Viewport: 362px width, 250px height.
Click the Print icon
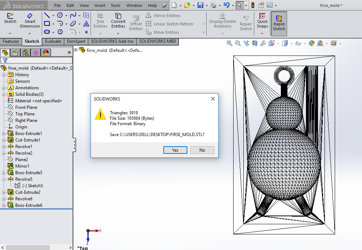point(213,5)
